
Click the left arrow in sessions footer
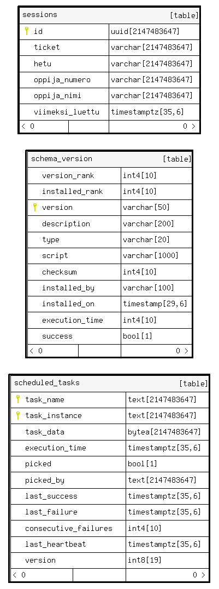click(23, 126)
